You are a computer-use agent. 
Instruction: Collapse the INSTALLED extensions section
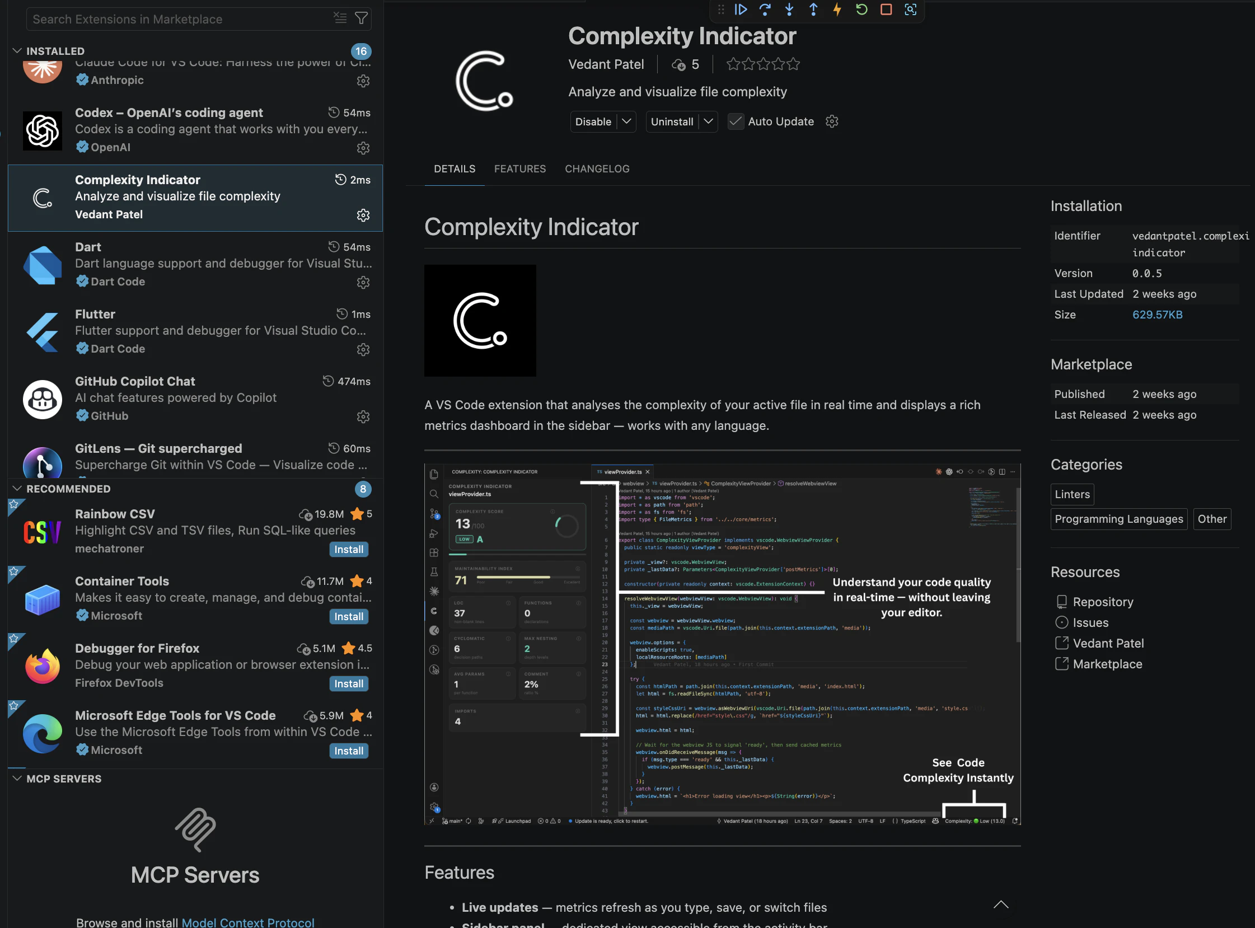16,50
